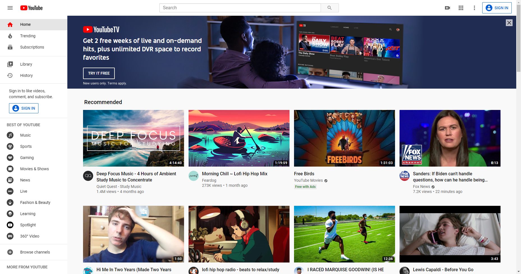521x274 pixels.
Task: Open Trending in the sidebar
Action: point(34,36)
